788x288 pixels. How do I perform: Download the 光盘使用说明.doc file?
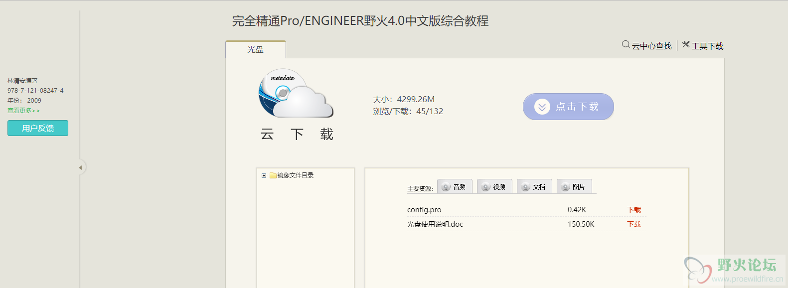coord(634,224)
